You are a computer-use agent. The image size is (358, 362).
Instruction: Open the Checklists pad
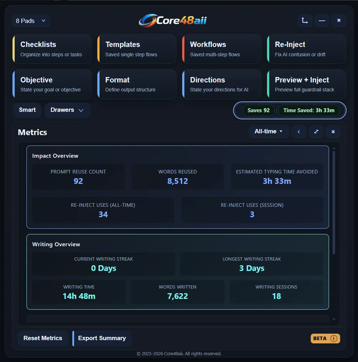point(52,49)
